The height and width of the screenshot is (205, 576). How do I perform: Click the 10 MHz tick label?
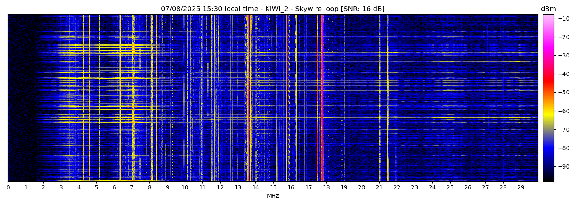pos(185,188)
